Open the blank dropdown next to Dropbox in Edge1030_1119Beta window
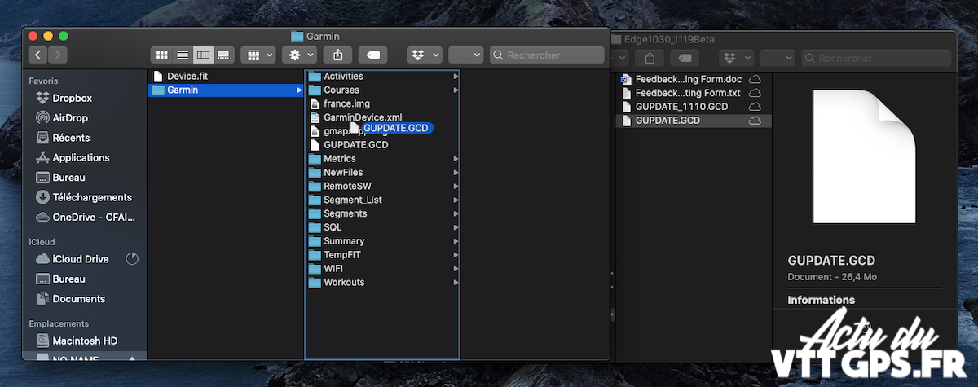Screen dimensions: 978x387 coord(778,58)
